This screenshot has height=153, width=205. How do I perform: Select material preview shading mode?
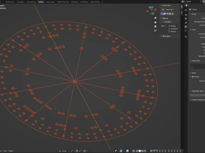pyautogui.click(x=142, y=151)
